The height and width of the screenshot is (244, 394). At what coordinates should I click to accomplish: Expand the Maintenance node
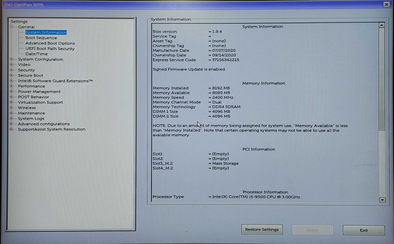coord(11,113)
